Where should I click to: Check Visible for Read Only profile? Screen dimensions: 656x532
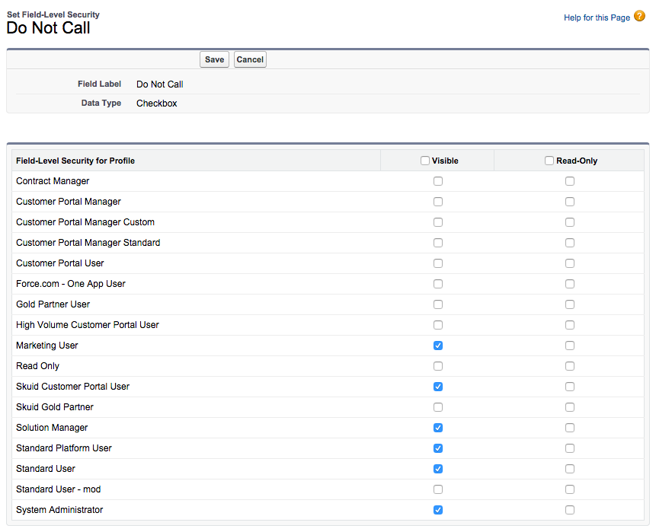coord(438,366)
